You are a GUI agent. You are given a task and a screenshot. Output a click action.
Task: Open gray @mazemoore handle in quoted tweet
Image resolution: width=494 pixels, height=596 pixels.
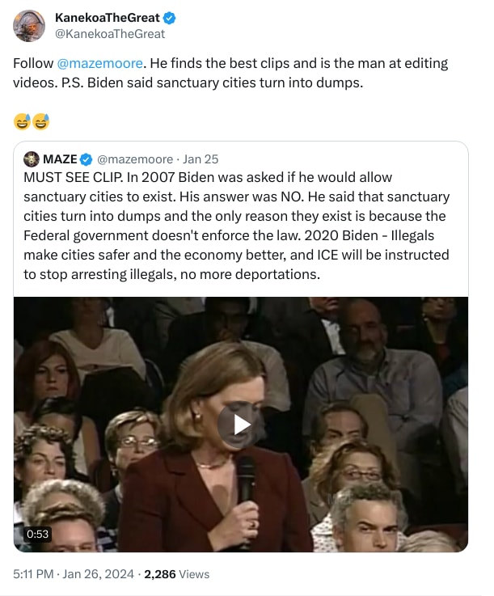click(135, 159)
